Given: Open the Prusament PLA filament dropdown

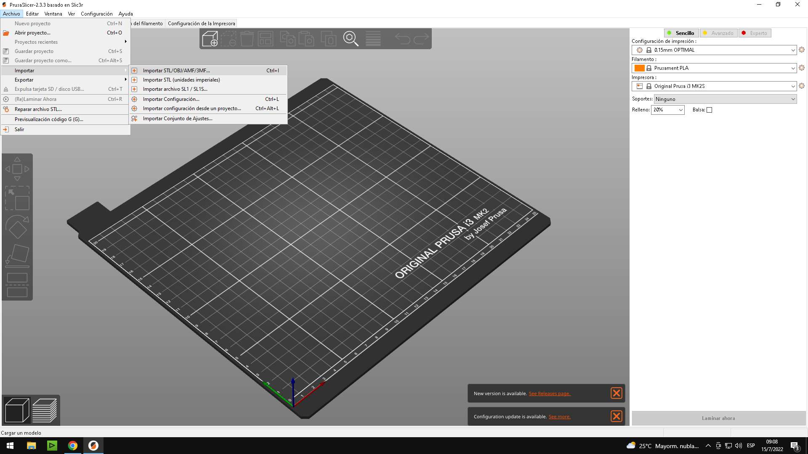Looking at the screenshot, I should click(x=714, y=68).
